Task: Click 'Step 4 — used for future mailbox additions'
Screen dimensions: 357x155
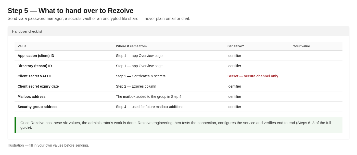Action: tap(150, 107)
